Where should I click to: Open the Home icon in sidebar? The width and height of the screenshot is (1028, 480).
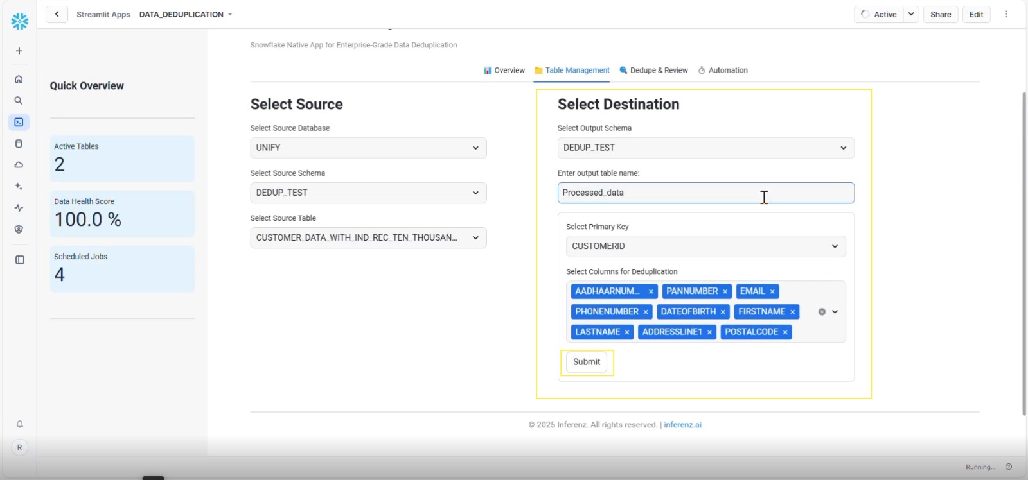point(19,80)
